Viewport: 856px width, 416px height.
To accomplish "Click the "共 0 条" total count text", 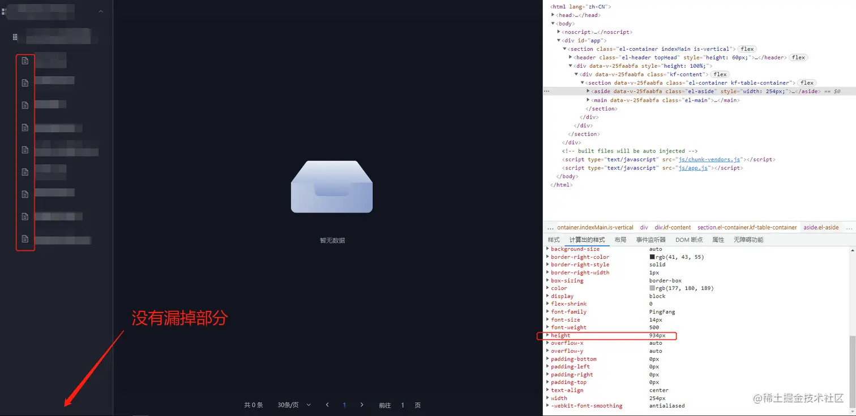I will click(x=254, y=405).
